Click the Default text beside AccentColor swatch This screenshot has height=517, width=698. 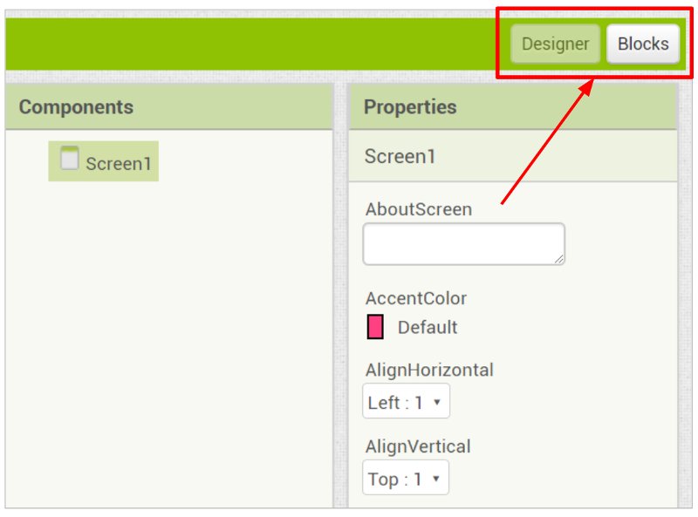point(428,328)
